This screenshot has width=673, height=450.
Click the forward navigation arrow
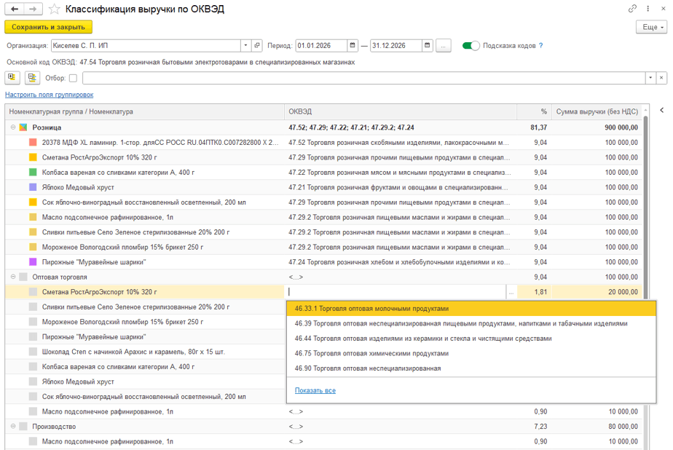pos(33,9)
